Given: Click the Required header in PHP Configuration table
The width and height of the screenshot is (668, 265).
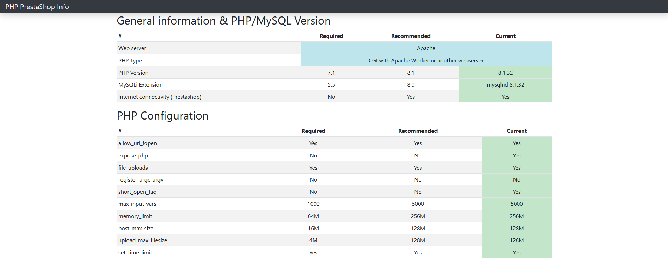Looking at the screenshot, I should (x=313, y=131).
